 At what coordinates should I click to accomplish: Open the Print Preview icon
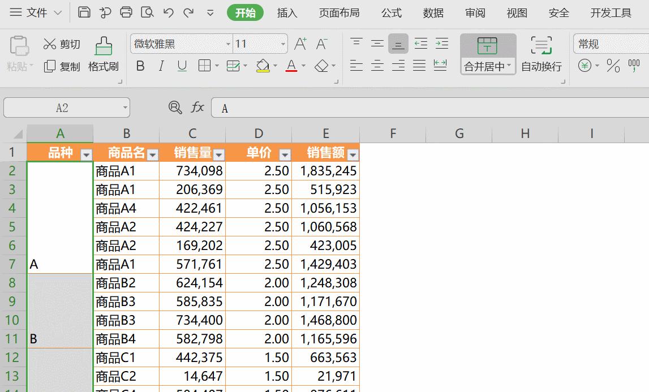click(146, 11)
